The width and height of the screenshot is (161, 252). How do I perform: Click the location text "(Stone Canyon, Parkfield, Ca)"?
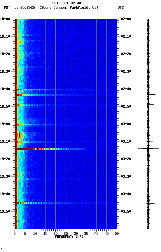69,8
